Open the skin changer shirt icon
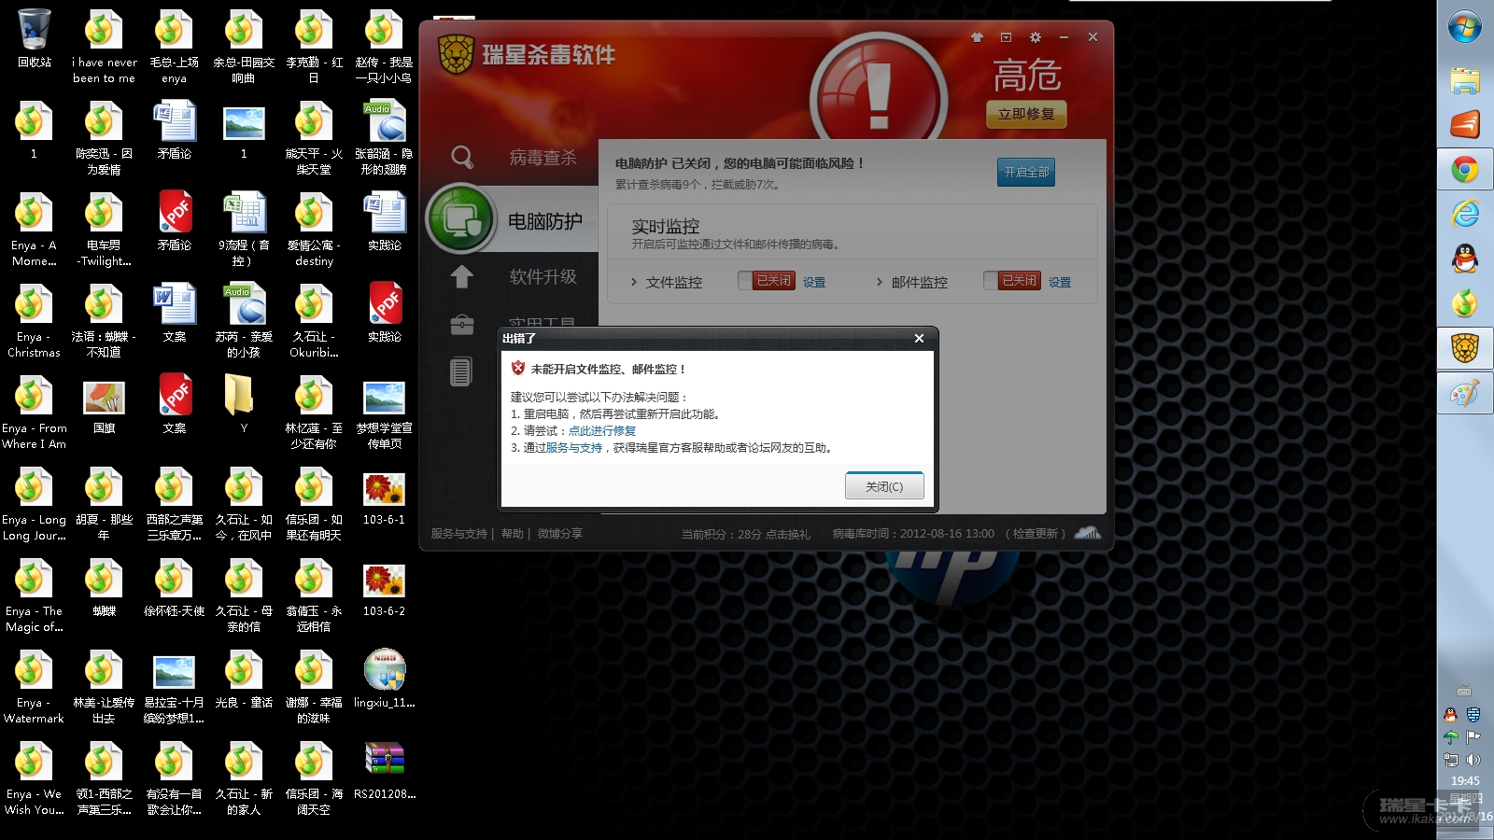Viewport: 1494px width, 840px height. 977,37
